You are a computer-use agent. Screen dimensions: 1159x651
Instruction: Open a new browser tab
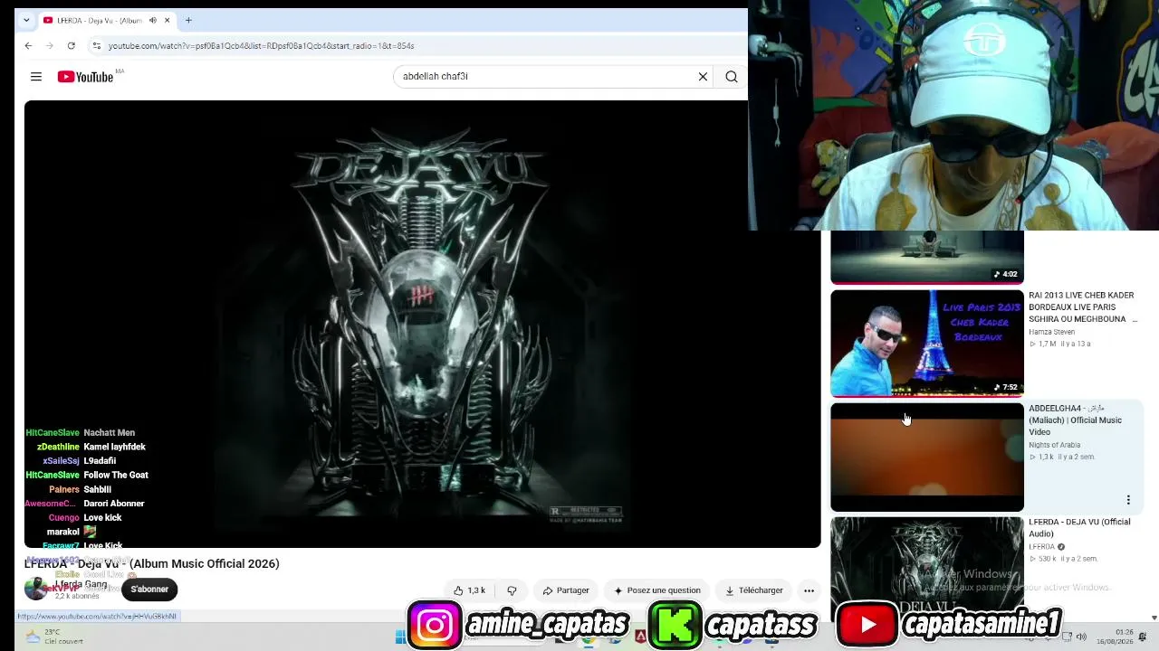(x=188, y=20)
